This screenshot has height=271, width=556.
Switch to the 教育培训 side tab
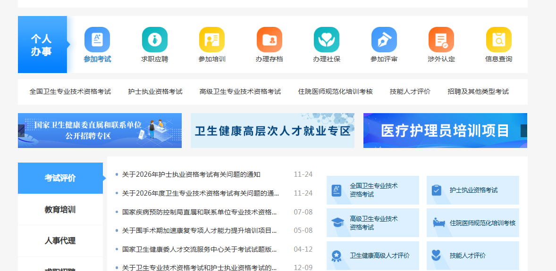60,210
